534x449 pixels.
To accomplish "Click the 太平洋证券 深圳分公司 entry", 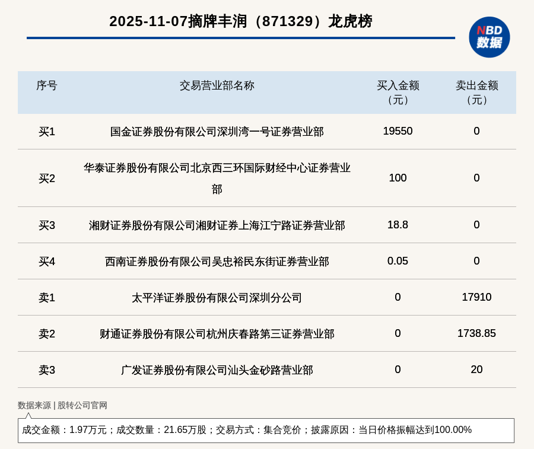I will pyautogui.click(x=217, y=298).
